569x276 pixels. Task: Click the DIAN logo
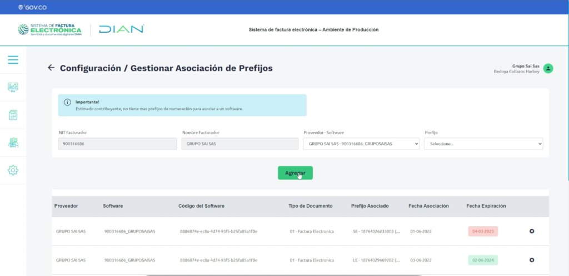point(122,29)
